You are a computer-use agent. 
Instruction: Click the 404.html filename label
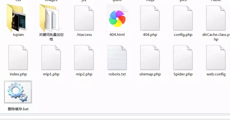click(117, 34)
